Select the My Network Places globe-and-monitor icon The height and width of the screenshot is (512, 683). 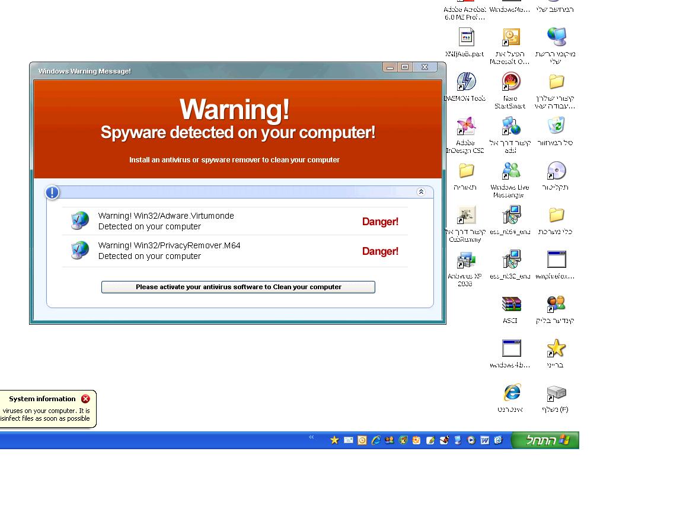tap(556, 37)
